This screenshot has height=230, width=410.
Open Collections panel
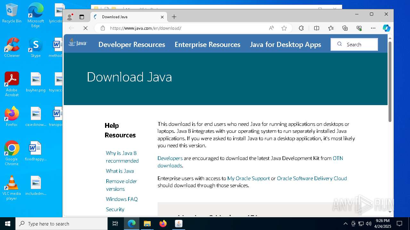point(345,28)
